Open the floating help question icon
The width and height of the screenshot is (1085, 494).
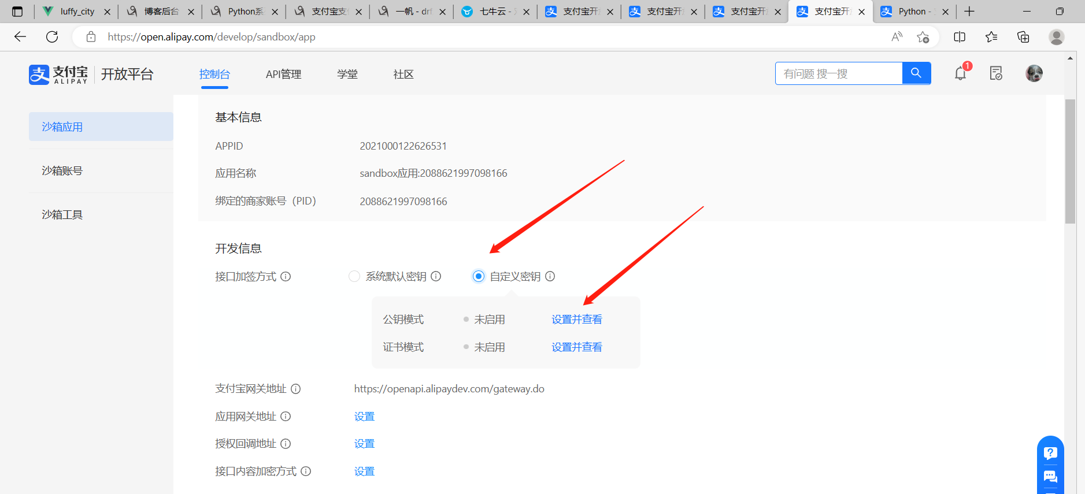click(1050, 453)
